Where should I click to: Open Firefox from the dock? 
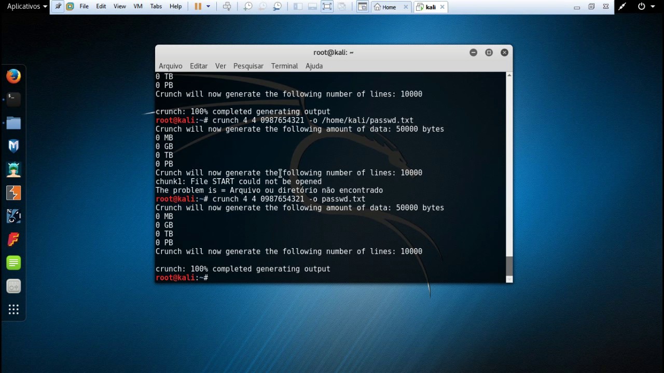tap(13, 76)
